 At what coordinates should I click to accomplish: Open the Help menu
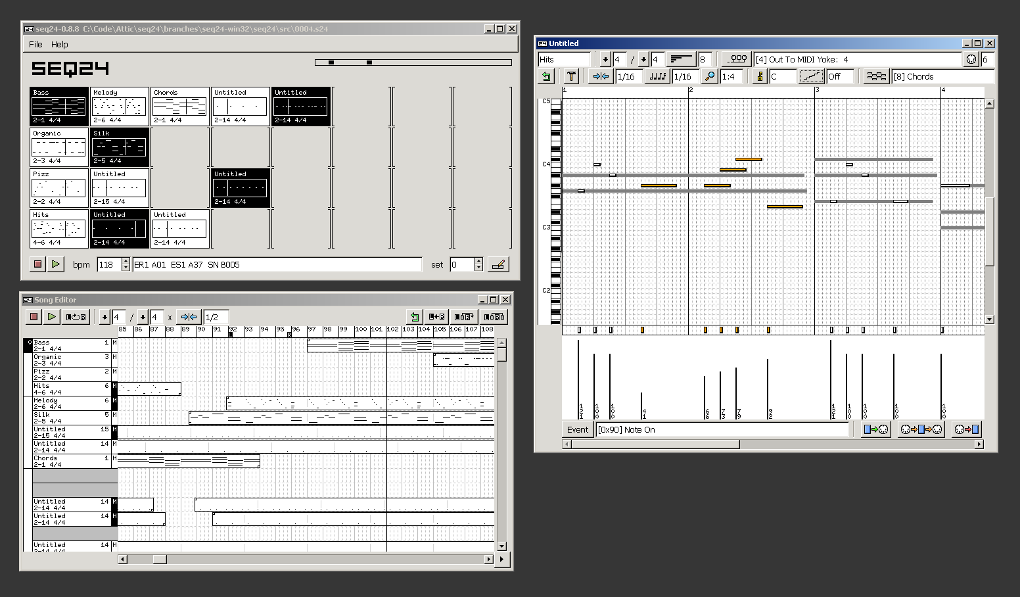coord(60,44)
